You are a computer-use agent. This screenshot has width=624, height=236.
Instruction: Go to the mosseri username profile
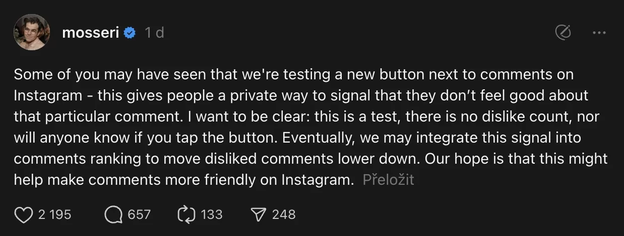[x=90, y=33]
